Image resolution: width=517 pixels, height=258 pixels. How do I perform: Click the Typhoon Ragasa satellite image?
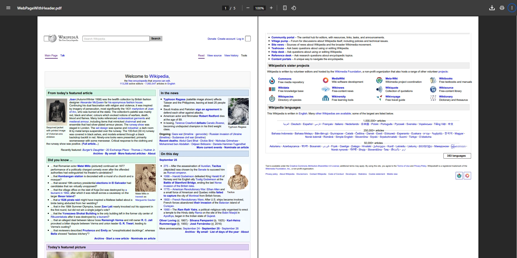point(238,111)
